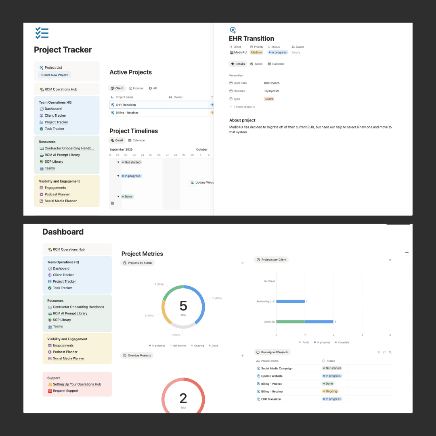Screen dimensions: 436x436
Task: Click Ongoing status of Billing - Retainer row
Action: click(330, 392)
